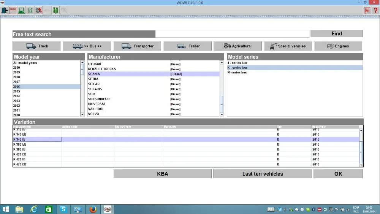Click the globe with red arrow icon
This screenshot has height=214, width=380.
tap(38, 10)
